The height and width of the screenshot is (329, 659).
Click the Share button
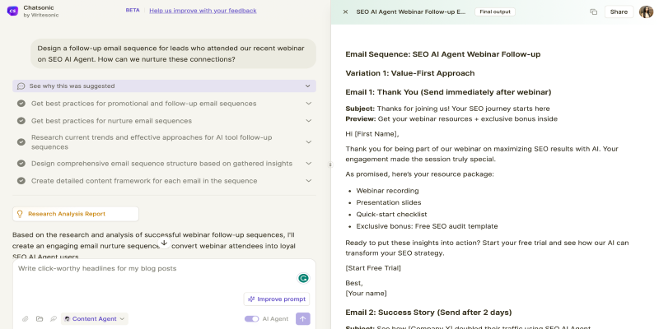619,12
